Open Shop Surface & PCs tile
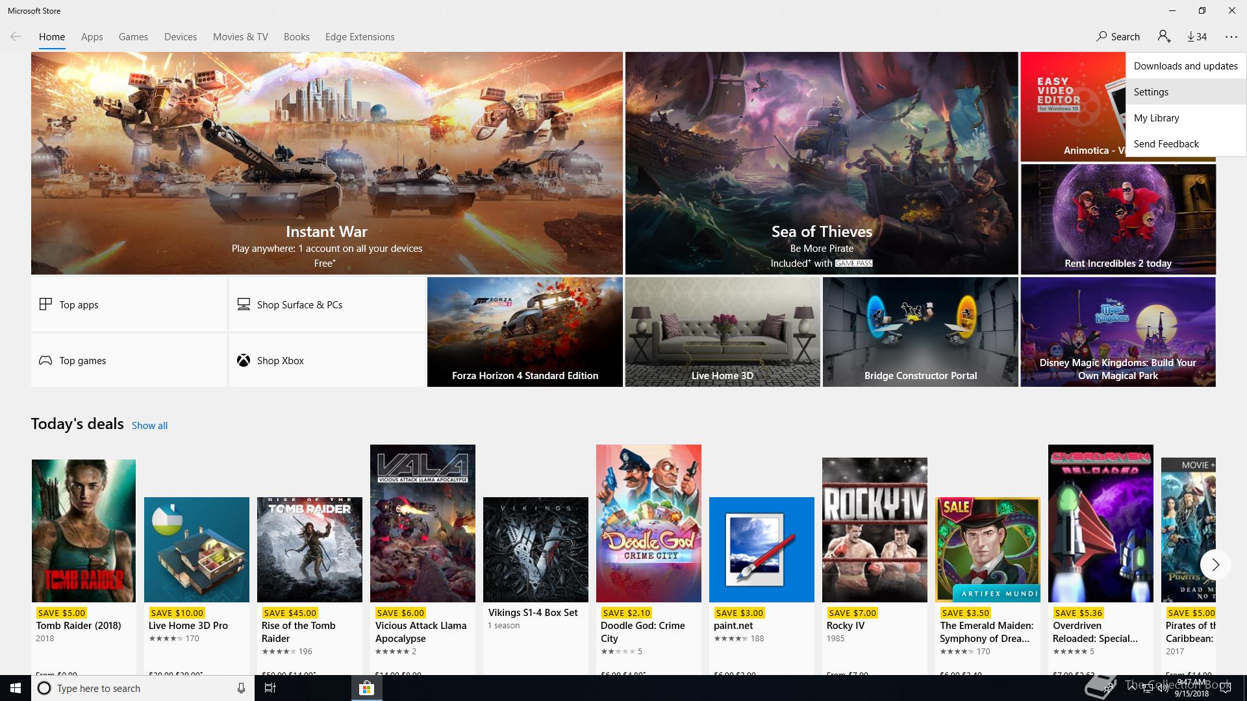This screenshot has height=701, width=1247. point(327,304)
